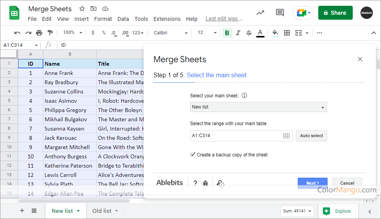The height and width of the screenshot is (219, 381).
Task: Click the Print icon
Action: point(39,33)
